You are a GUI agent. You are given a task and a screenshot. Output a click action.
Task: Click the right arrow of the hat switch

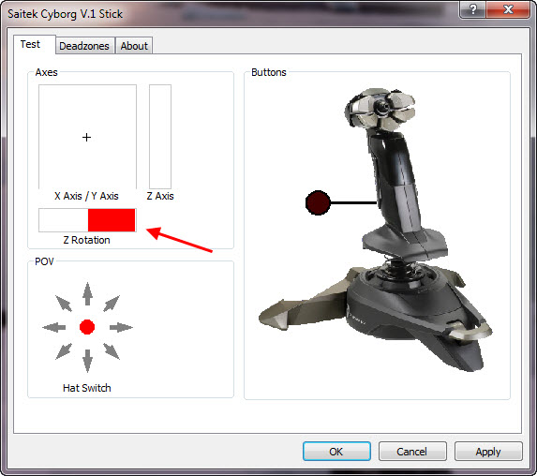click(x=121, y=327)
